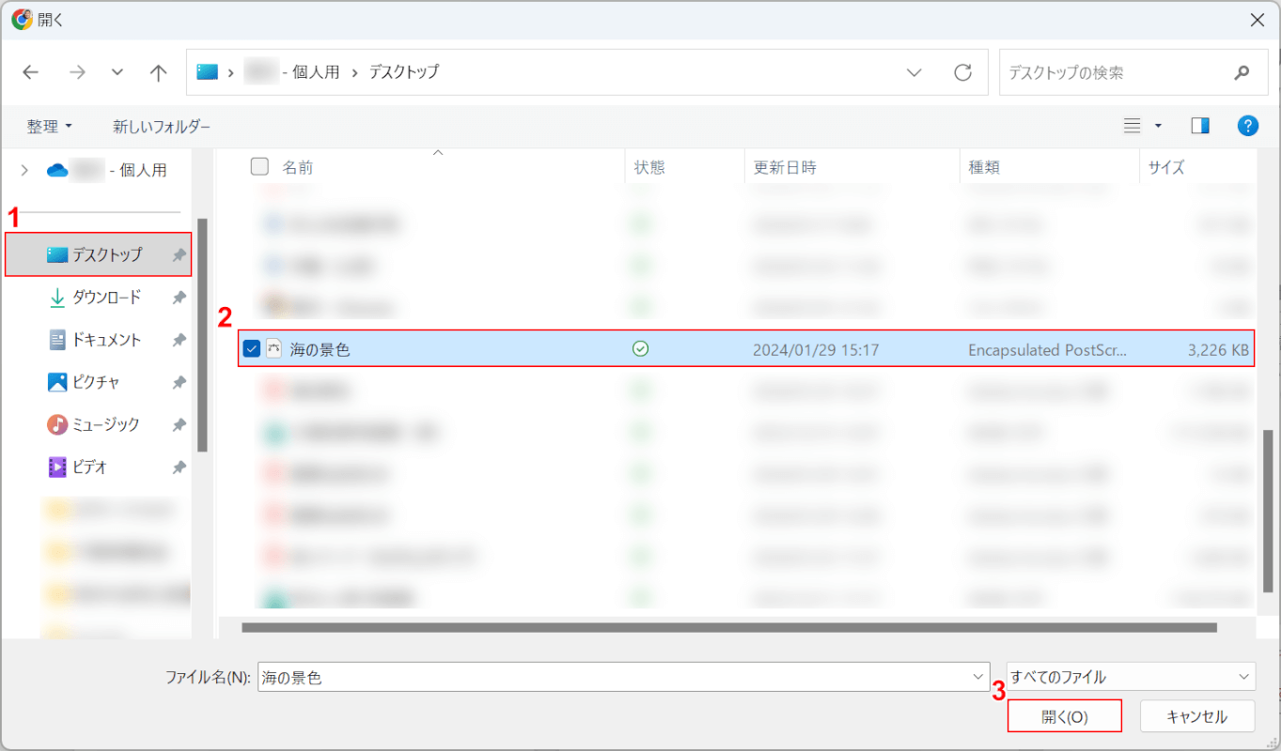Click the horizontal scrollbar of file list
The image size is (1281, 751).
[x=729, y=627]
